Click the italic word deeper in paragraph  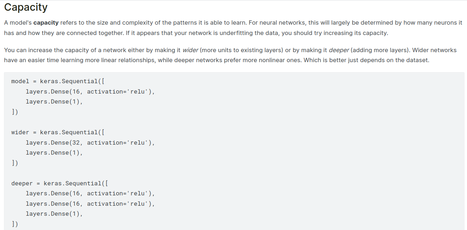(x=339, y=50)
